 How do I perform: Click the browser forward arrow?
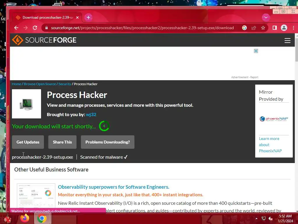click(26, 28)
